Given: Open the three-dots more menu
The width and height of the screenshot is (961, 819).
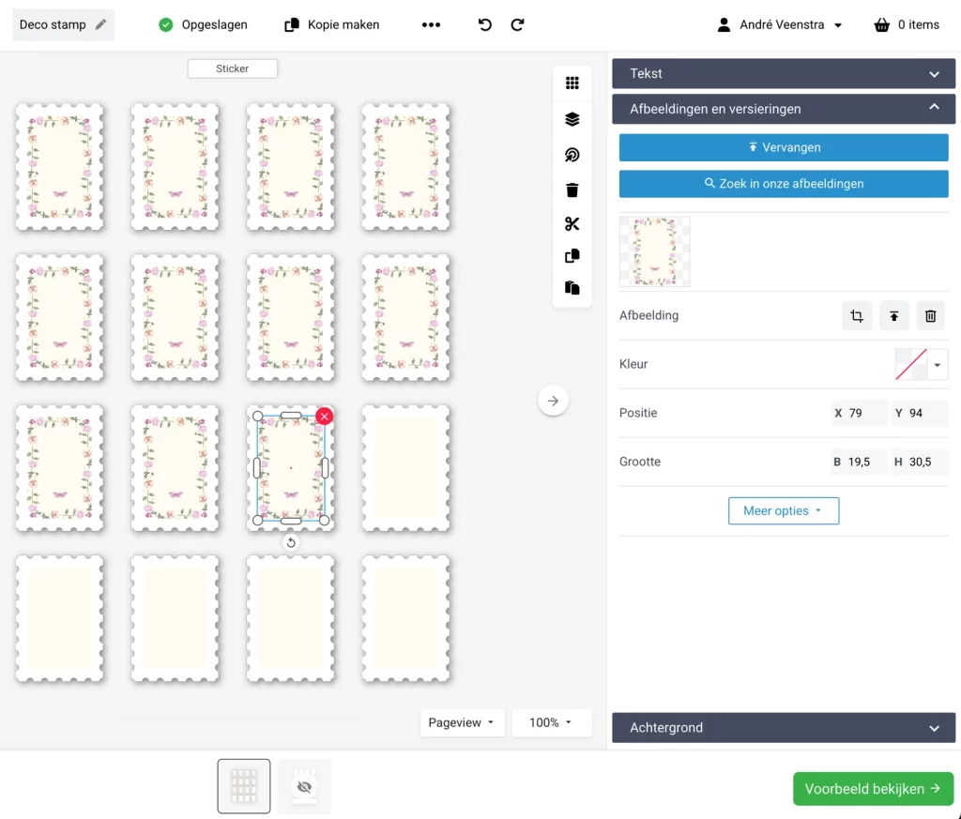Looking at the screenshot, I should coord(431,25).
